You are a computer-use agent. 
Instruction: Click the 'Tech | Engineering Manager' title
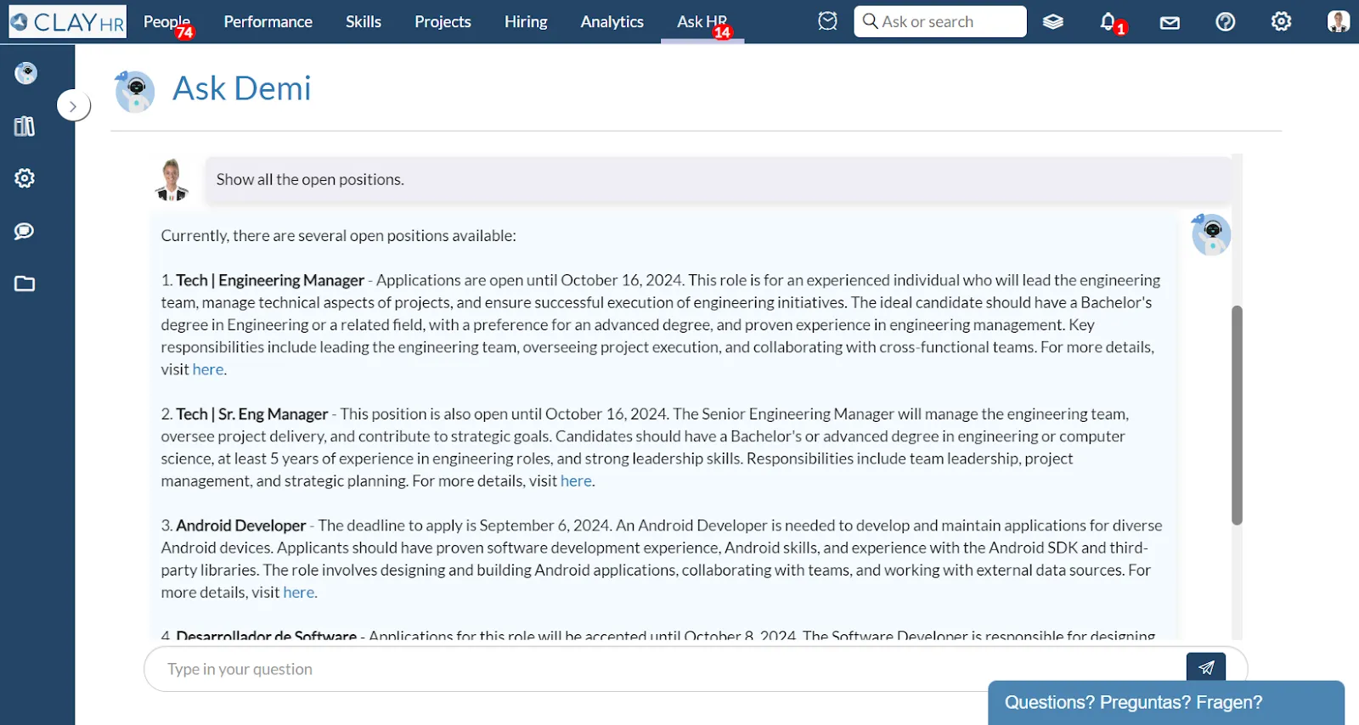(270, 280)
